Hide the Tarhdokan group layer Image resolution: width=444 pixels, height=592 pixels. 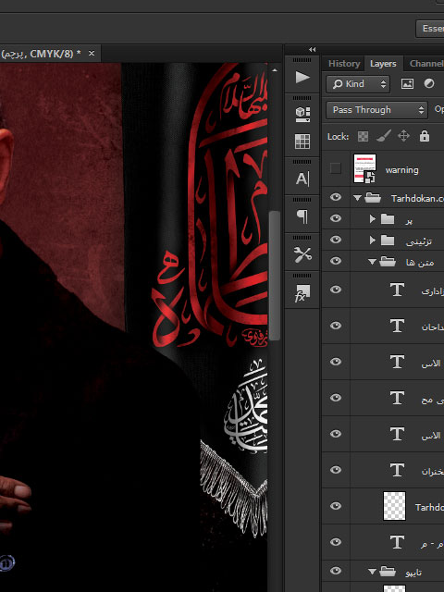click(x=336, y=197)
